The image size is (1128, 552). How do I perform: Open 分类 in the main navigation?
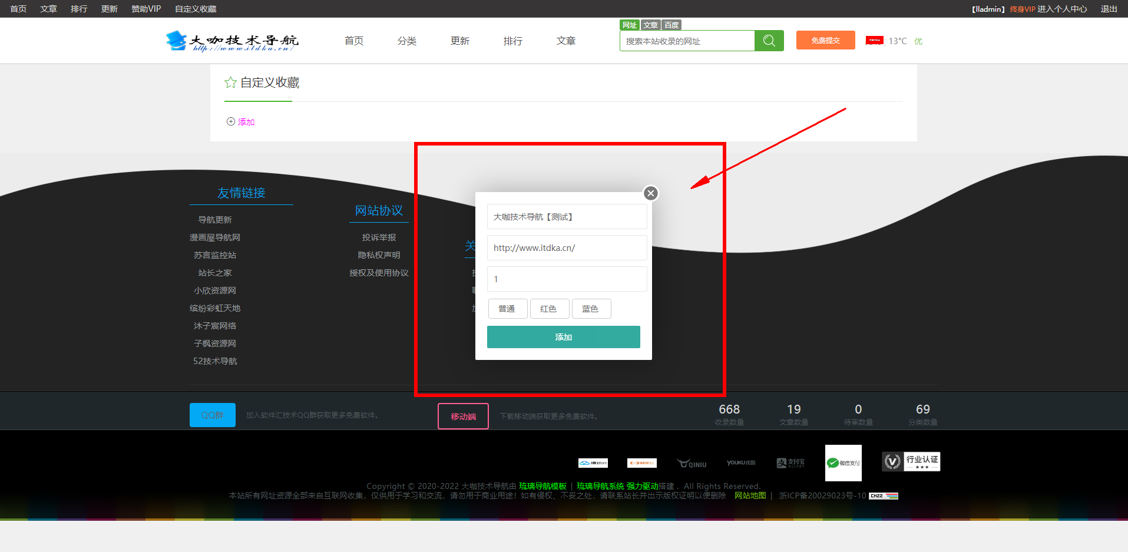coord(406,41)
